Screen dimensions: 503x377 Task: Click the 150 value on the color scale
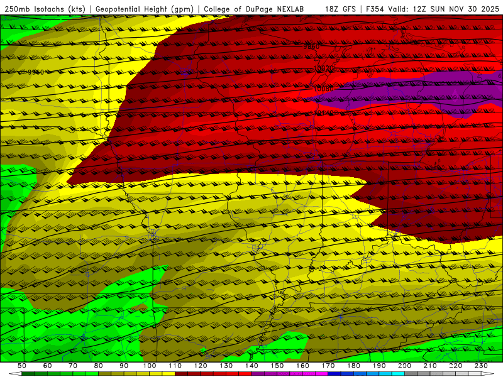[277, 366]
